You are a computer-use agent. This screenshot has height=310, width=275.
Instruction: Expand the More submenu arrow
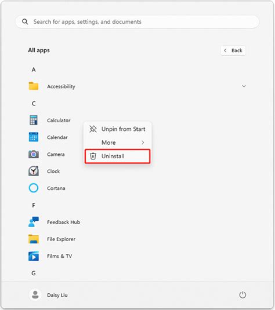pyautogui.click(x=143, y=143)
